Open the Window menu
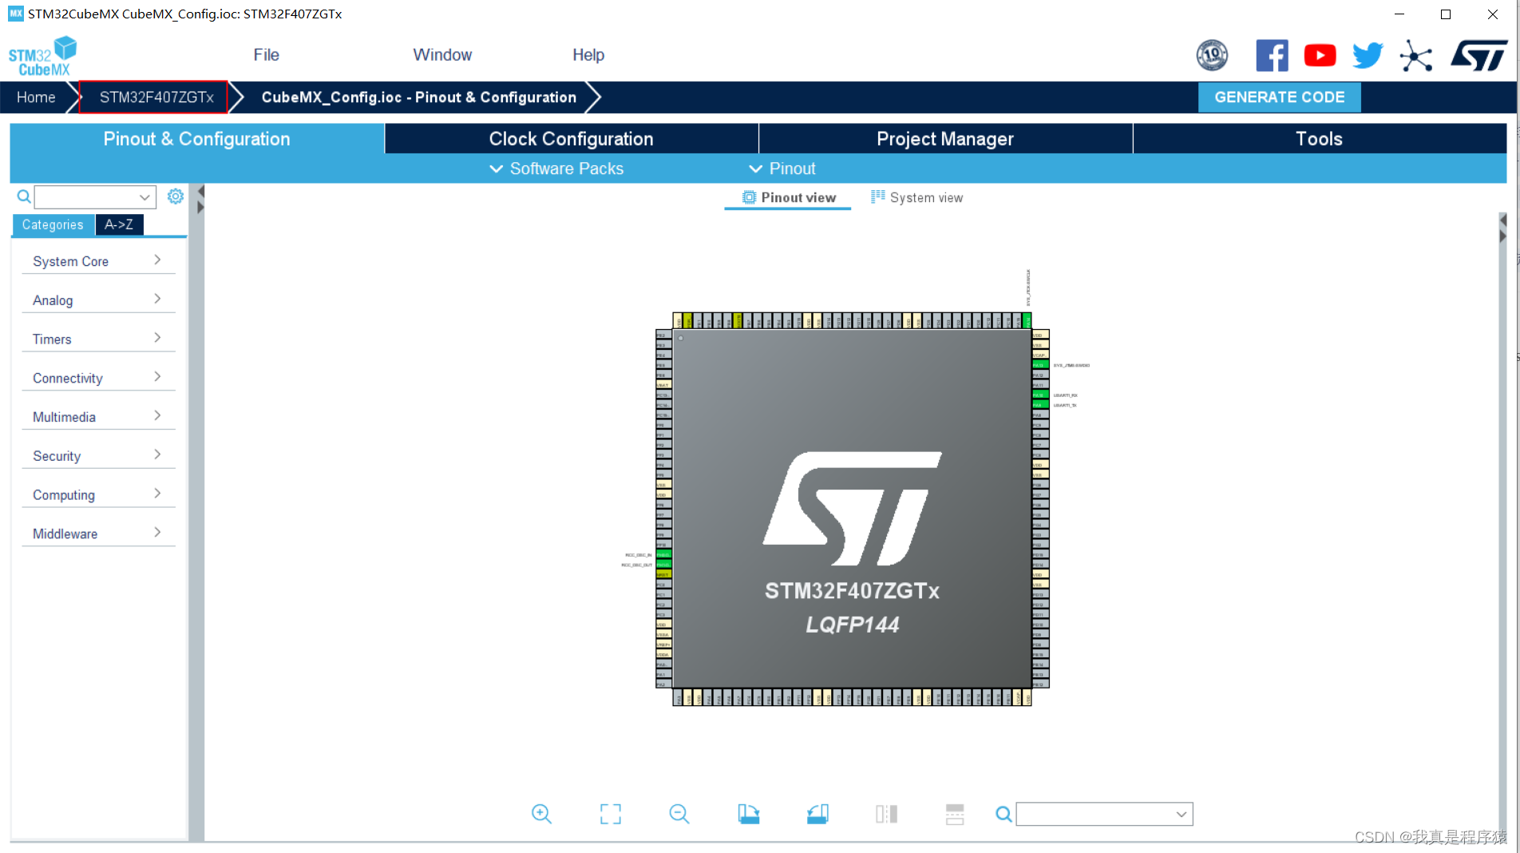 click(x=442, y=55)
